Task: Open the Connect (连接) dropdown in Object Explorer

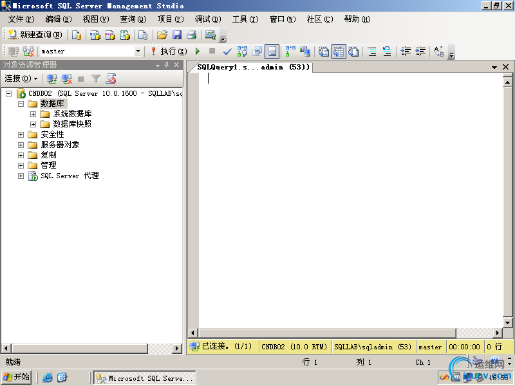Action: tap(21, 78)
